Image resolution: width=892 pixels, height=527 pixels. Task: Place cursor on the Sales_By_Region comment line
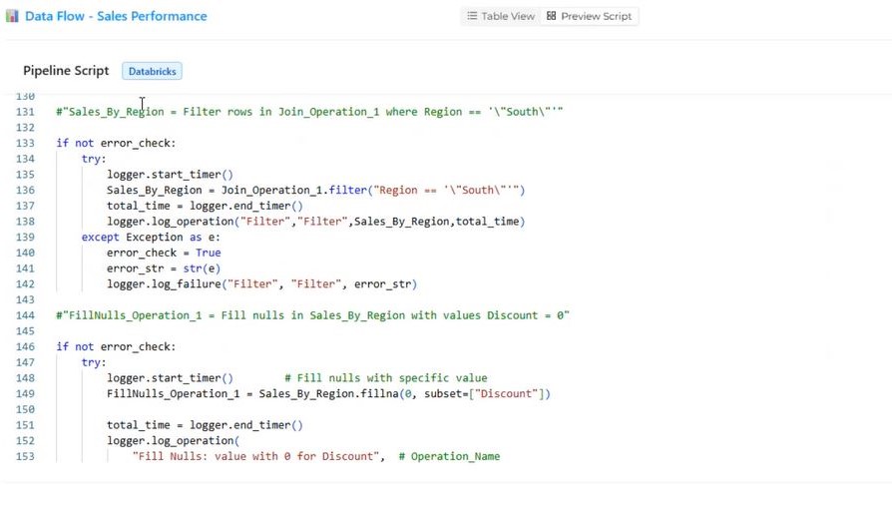309,112
